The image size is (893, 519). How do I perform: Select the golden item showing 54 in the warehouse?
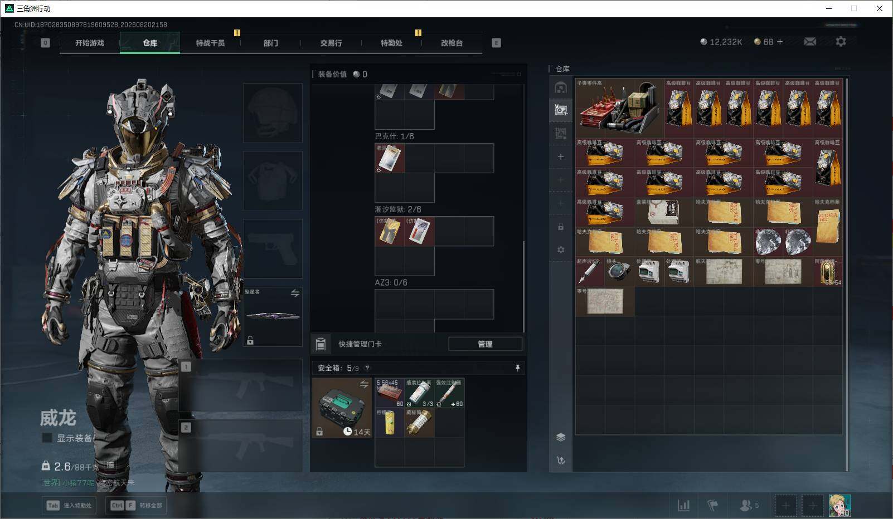(x=827, y=272)
